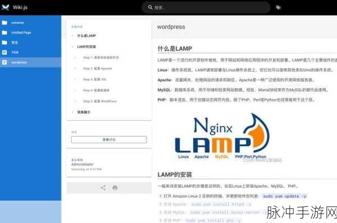Open the tags browser icon

click(279, 7)
